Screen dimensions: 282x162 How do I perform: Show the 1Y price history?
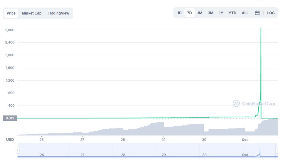pos(221,13)
